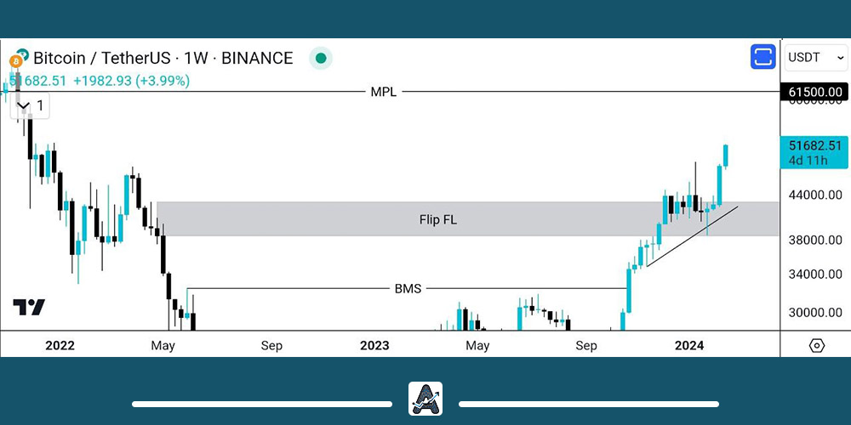The height and width of the screenshot is (425, 851).
Task: Click the orange Bitcoin symbol icon
Action: click(x=16, y=61)
